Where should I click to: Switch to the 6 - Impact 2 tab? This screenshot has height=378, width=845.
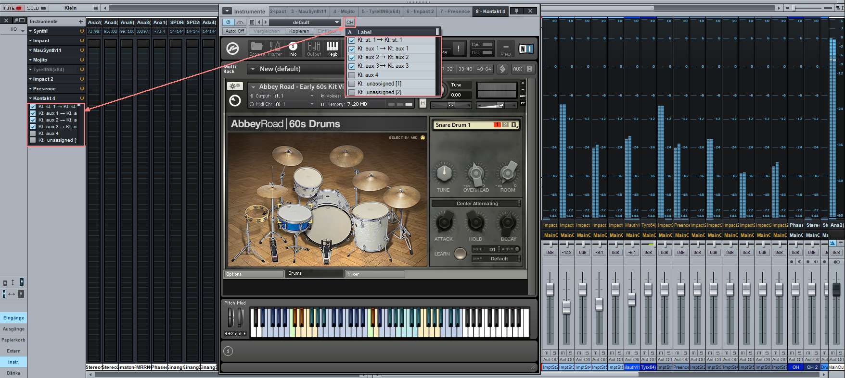tap(420, 12)
